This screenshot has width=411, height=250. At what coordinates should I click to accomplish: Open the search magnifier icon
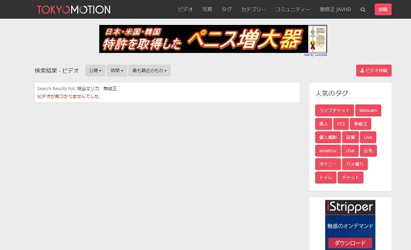[363, 10]
